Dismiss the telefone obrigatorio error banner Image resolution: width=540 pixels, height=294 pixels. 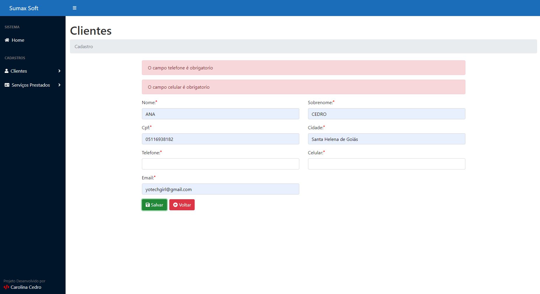(x=303, y=68)
